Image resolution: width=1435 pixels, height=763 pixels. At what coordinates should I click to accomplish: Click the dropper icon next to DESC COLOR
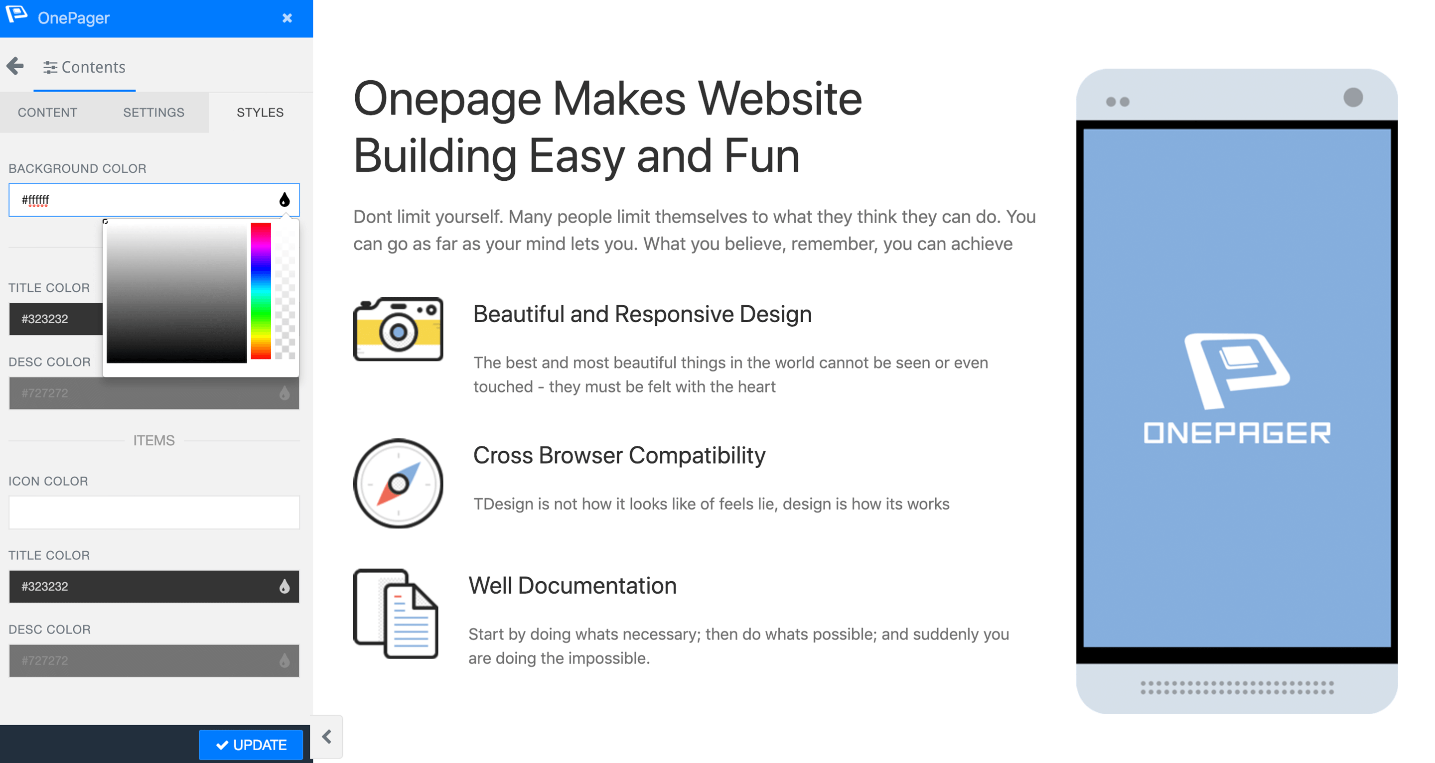click(x=284, y=393)
